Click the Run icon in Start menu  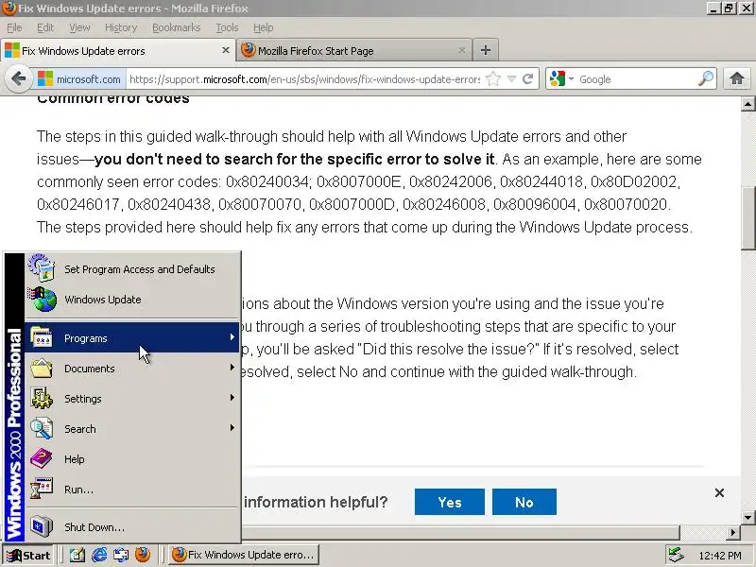point(42,489)
